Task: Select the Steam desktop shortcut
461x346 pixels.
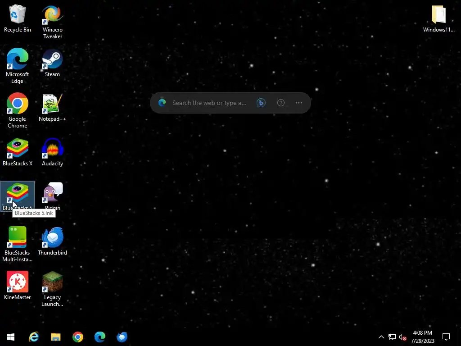Action: click(x=52, y=63)
